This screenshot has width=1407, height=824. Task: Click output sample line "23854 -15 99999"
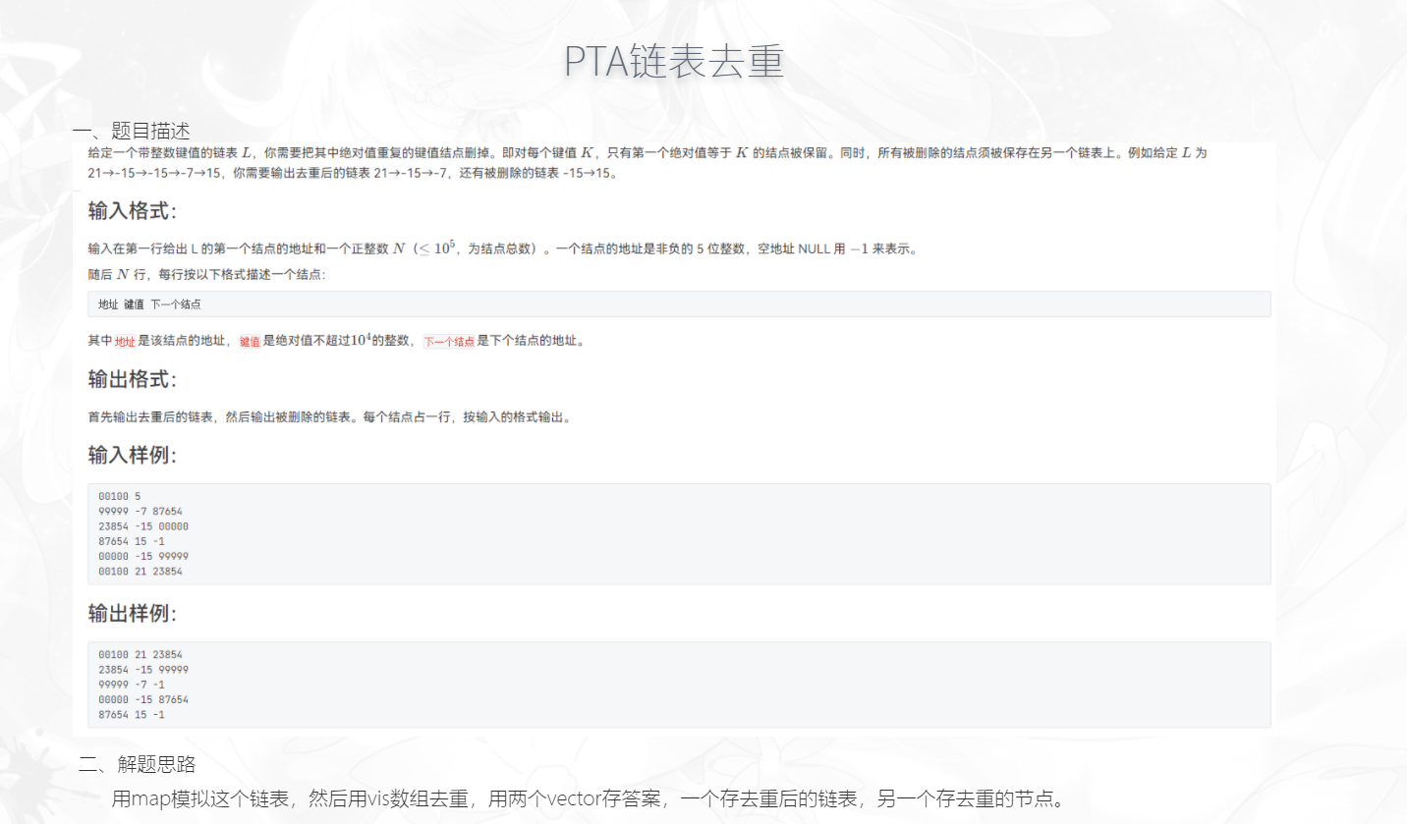[143, 669]
